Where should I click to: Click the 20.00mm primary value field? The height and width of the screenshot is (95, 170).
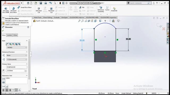[x=15, y=71]
